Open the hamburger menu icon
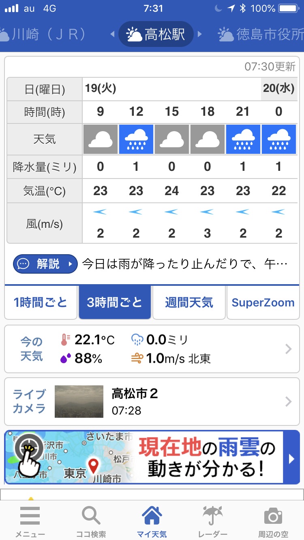This screenshot has width=304, height=540. (x=30, y=517)
